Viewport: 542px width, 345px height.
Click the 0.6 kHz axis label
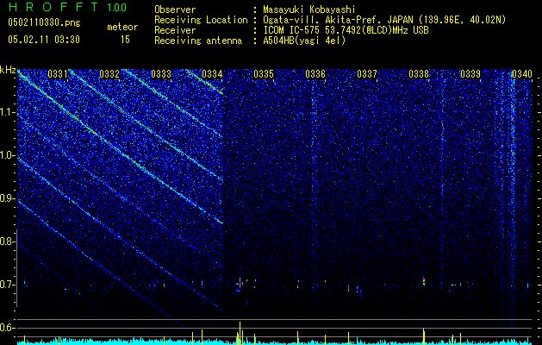tap(8, 328)
